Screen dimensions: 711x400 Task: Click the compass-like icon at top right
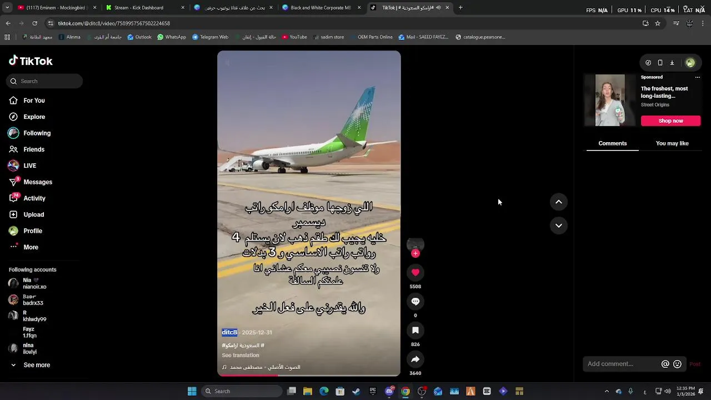[648, 63]
